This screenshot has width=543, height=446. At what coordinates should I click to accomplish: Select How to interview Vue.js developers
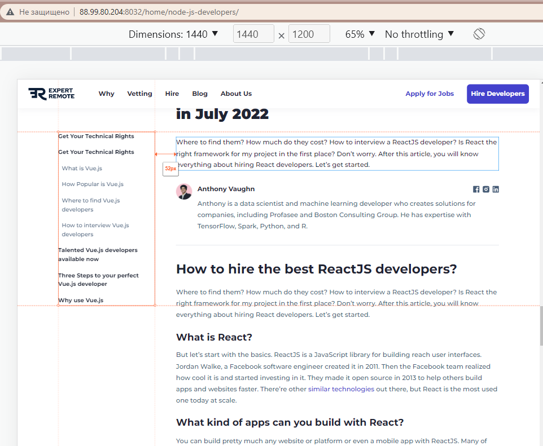[x=95, y=229]
